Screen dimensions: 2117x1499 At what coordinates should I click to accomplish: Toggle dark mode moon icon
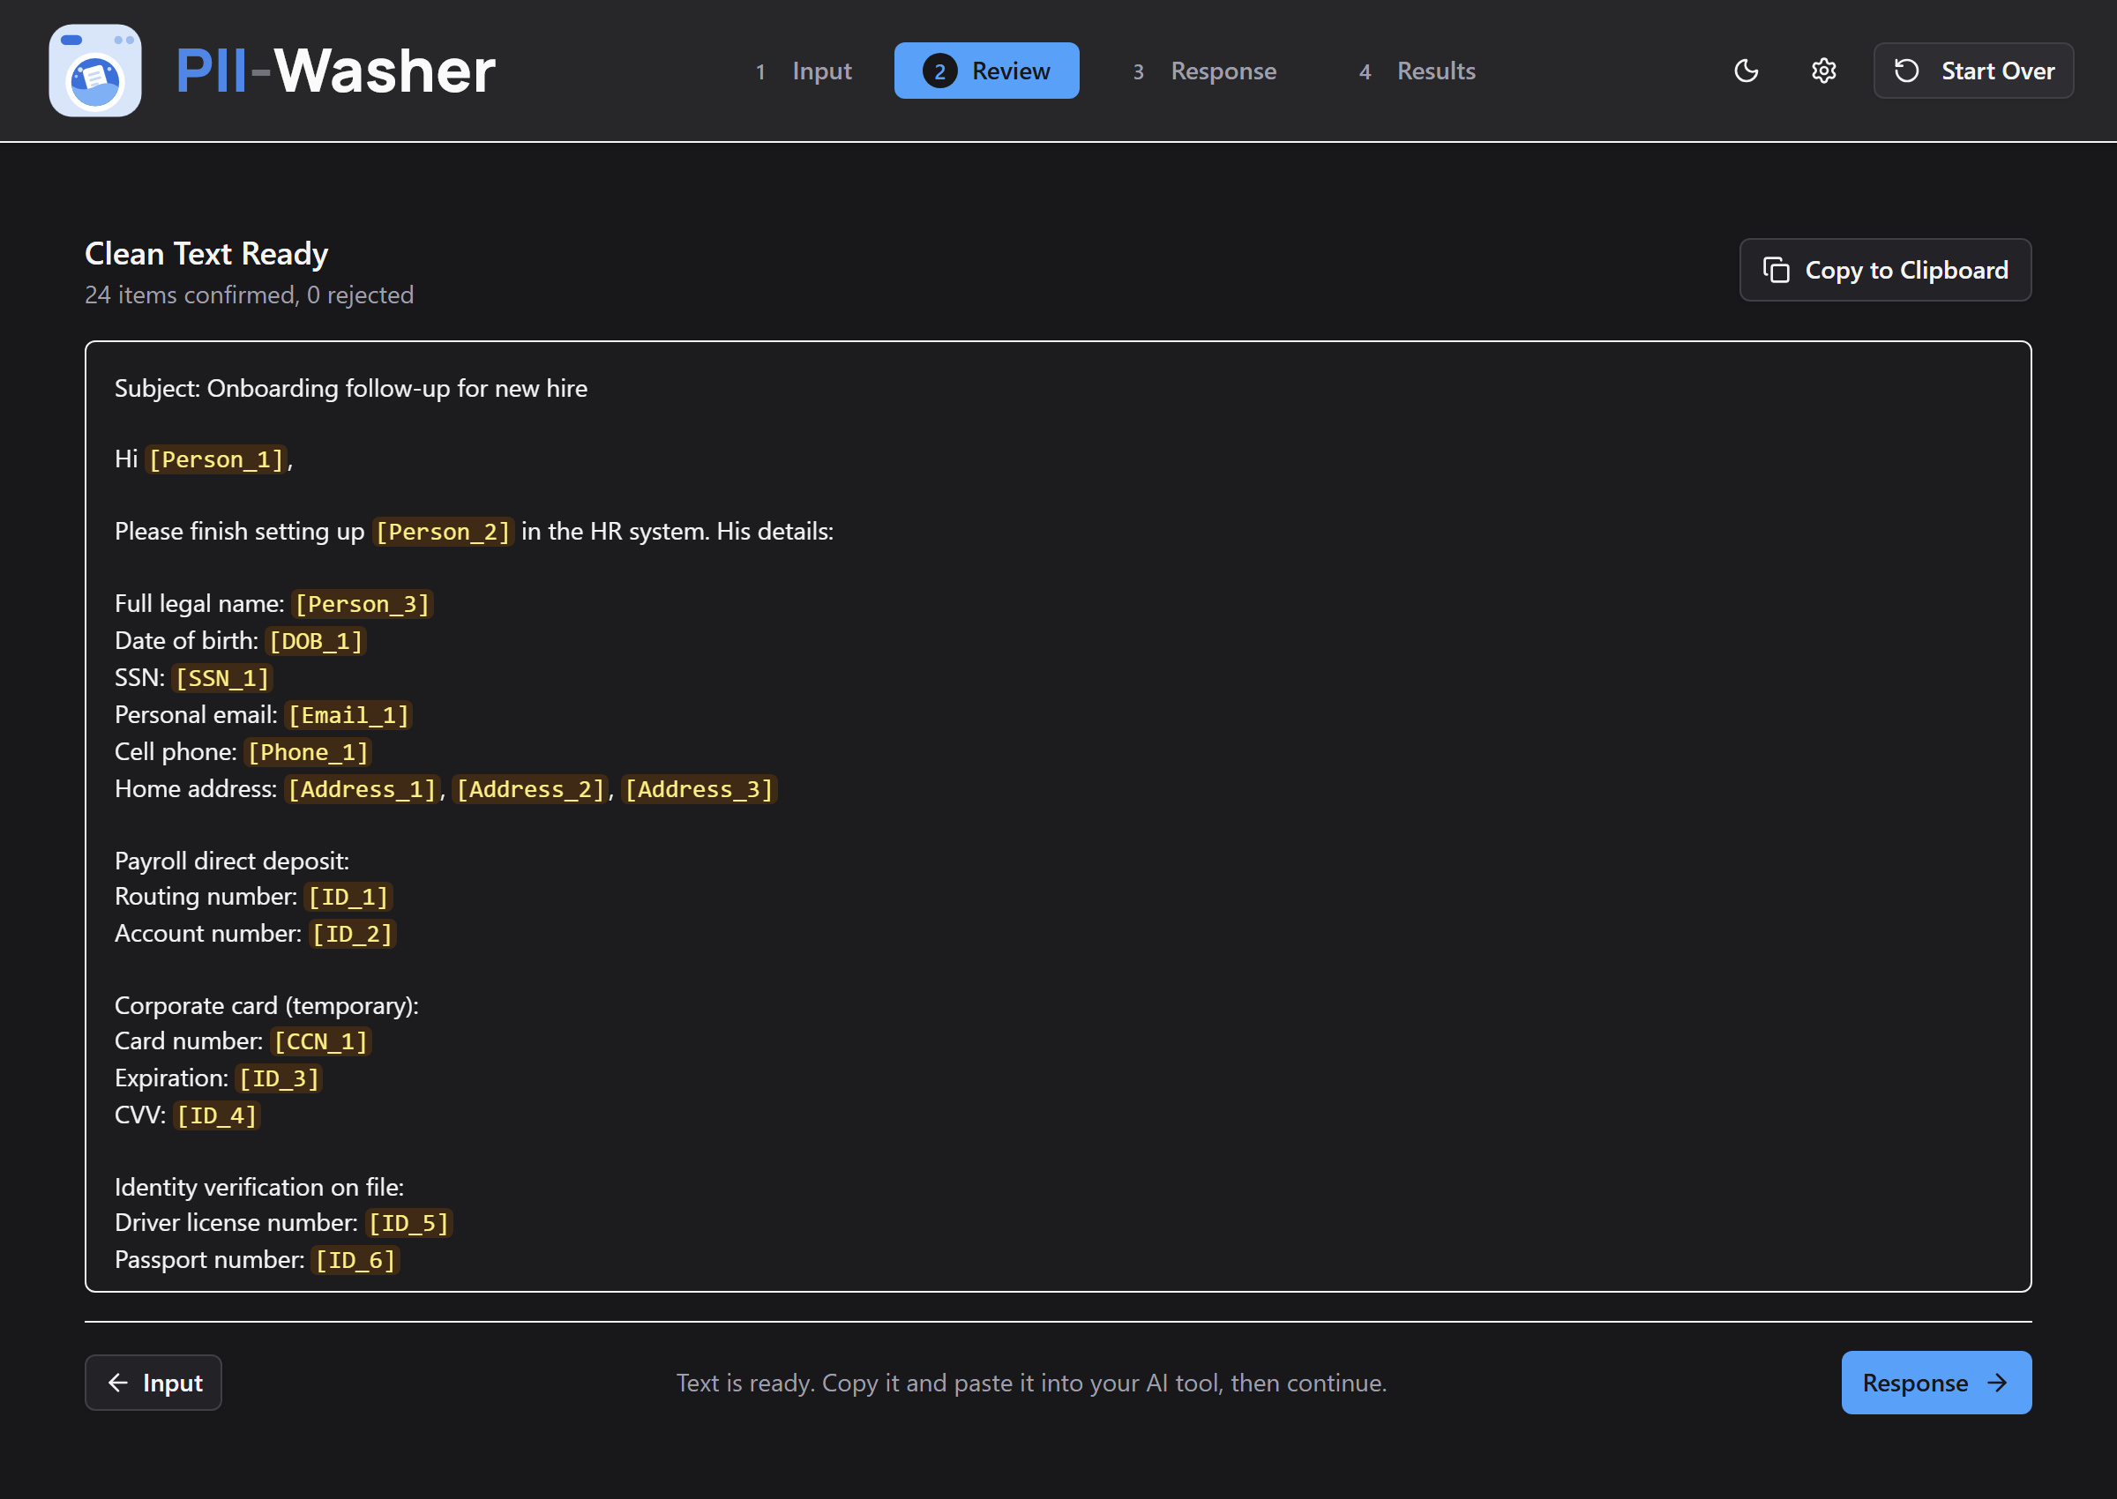tap(1746, 71)
